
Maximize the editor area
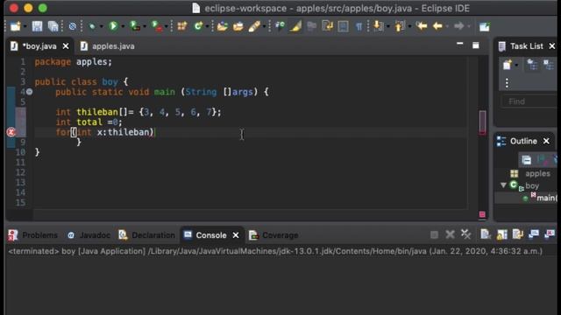pos(475,45)
